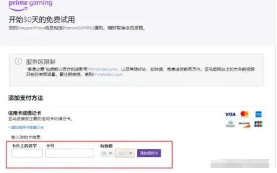This screenshot has height=173, width=277.
Task: Click the Visa card logo
Action: click(230, 114)
